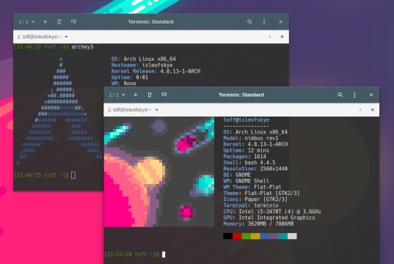Open session switcher 1/1 in front Terminix window
This screenshot has width=394, height=264.
coord(117,95)
